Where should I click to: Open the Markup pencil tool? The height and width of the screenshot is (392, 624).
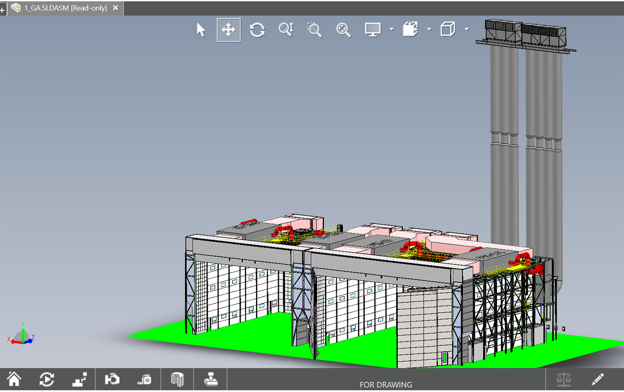point(597,380)
